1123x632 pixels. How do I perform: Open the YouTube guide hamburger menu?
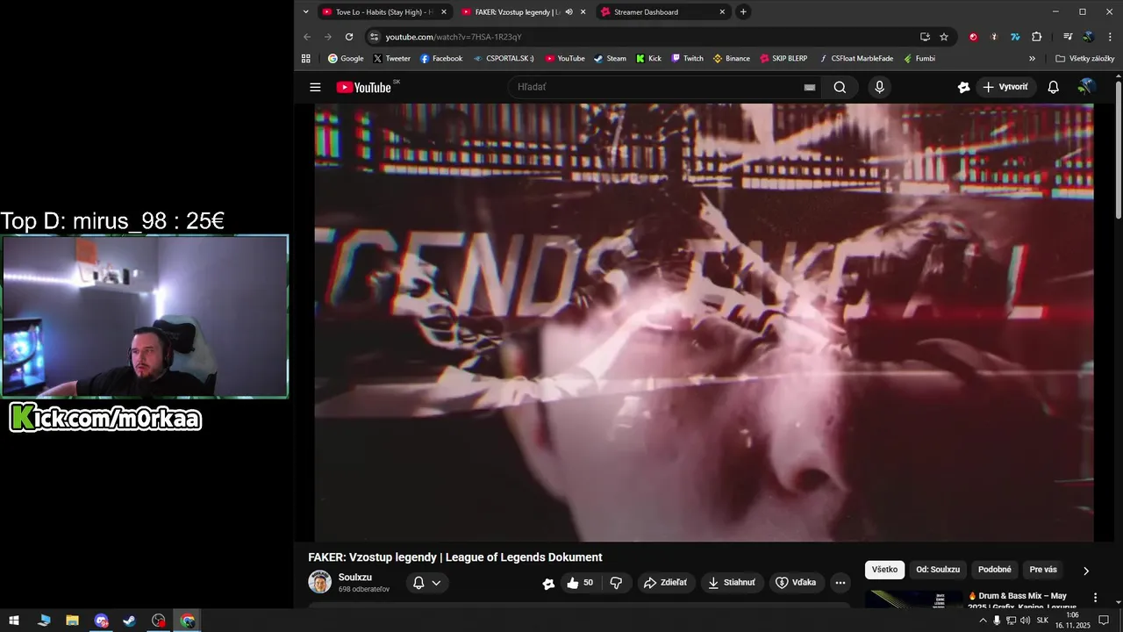315,87
